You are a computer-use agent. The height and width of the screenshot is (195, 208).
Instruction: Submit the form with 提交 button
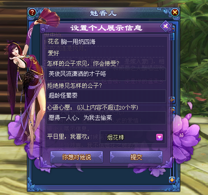(136, 157)
